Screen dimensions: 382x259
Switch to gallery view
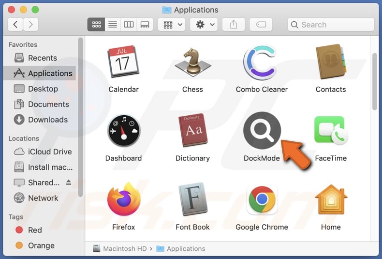[145, 24]
